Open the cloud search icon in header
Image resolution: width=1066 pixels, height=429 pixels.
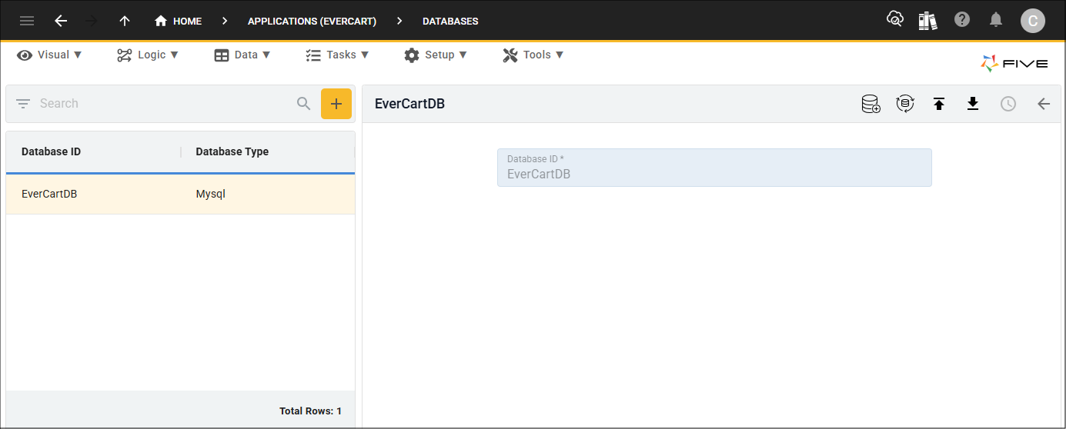[x=894, y=20]
